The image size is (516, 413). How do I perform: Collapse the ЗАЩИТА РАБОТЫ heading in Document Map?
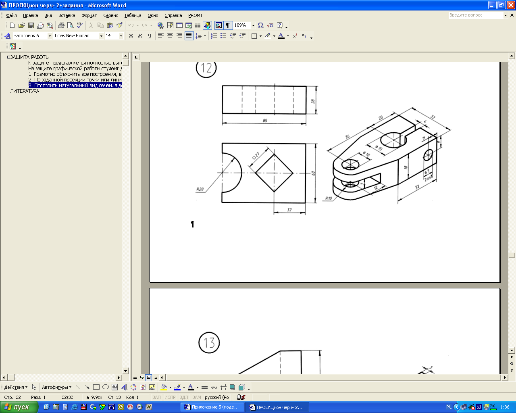[x=8, y=57]
